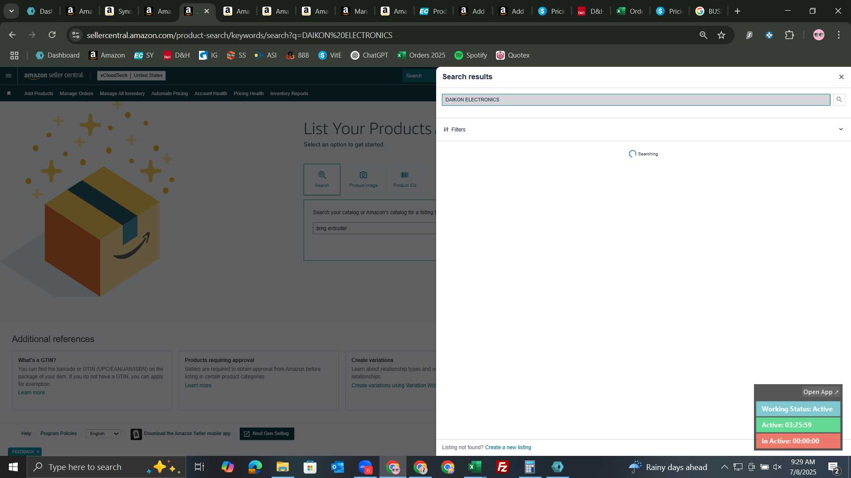The image size is (851, 478).
Task: Show hidden system tray icons
Action: coord(724,467)
